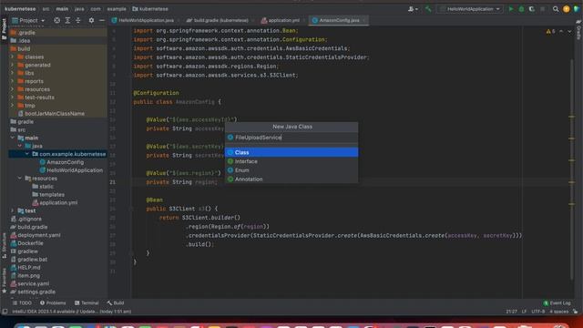This screenshot has width=583, height=328.
Task: Open the Build tool window
Action: [x=116, y=303]
